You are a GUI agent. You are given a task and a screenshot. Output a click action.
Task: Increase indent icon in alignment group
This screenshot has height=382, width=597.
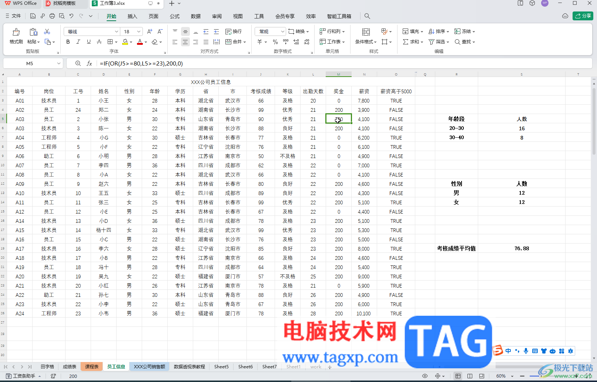[217, 31]
